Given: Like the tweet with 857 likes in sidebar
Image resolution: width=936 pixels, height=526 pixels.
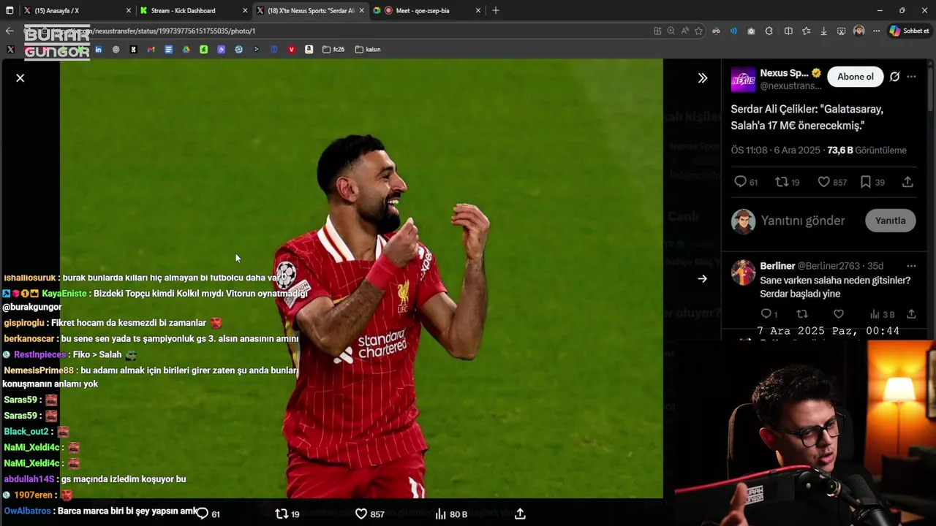Looking at the screenshot, I should click(823, 182).
